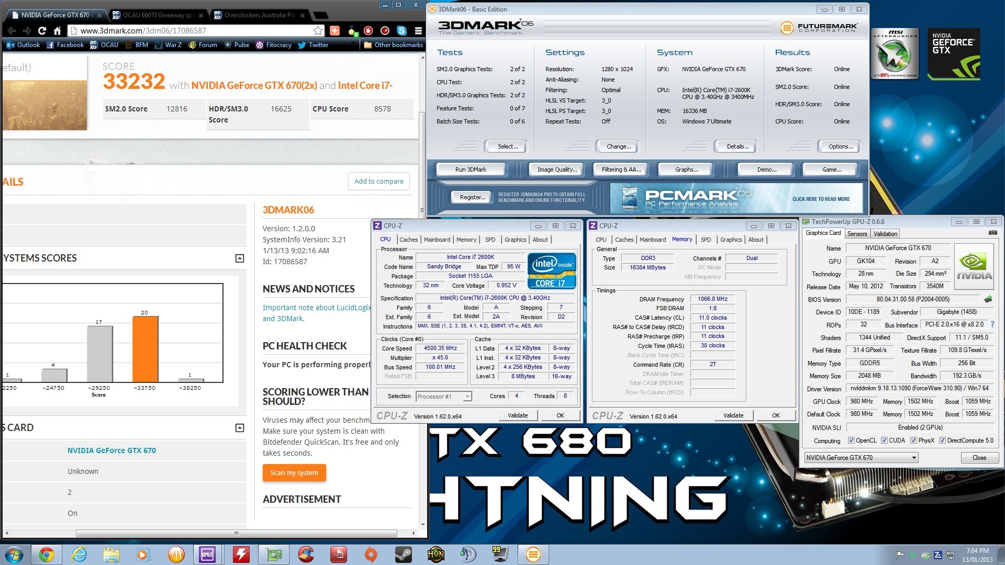The image size is (1005, 565).
Task: Open the Graphics tab in left CPU-Z
Action: point(515,240)
